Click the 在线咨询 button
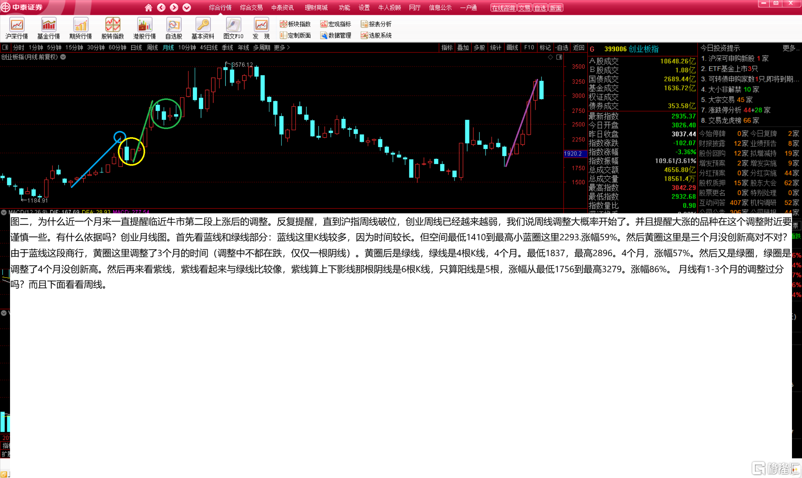Viewport: 802px width, 478px height. (503, 8)
